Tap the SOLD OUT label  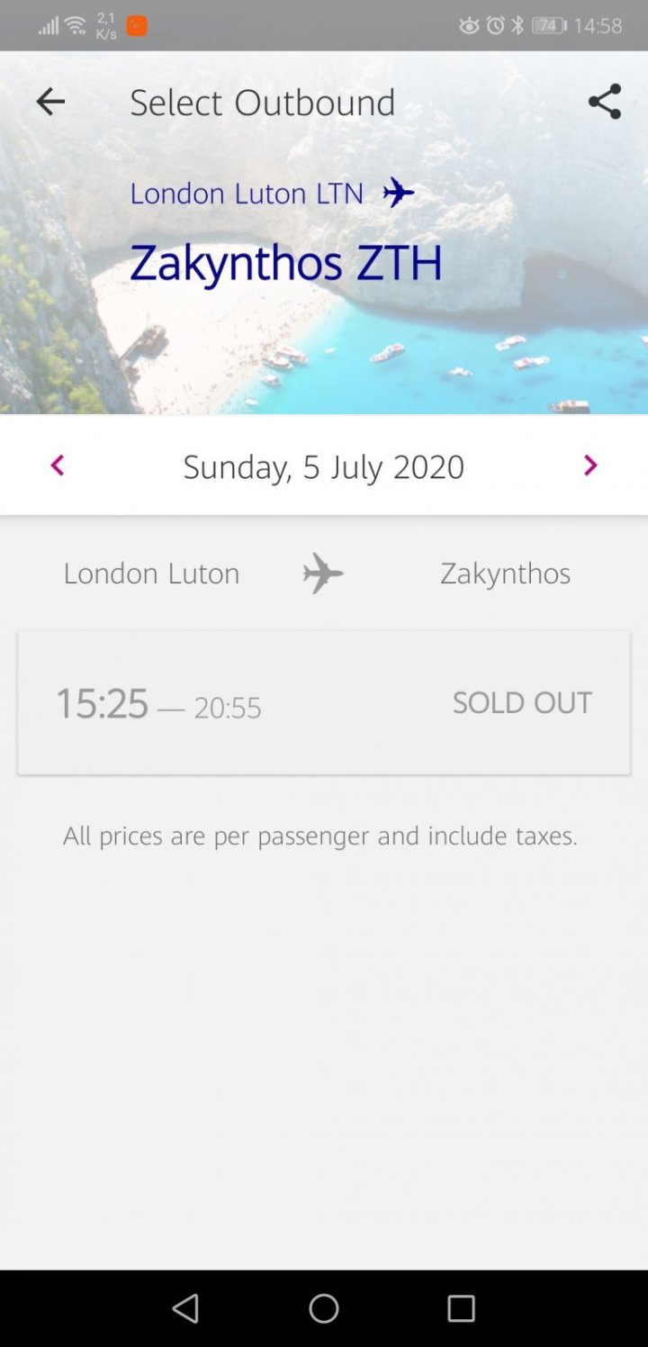tap(522, 702)
